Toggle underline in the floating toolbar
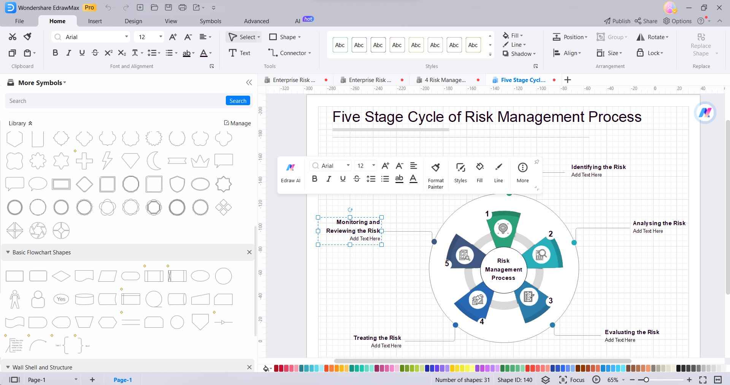 (343, 179)
